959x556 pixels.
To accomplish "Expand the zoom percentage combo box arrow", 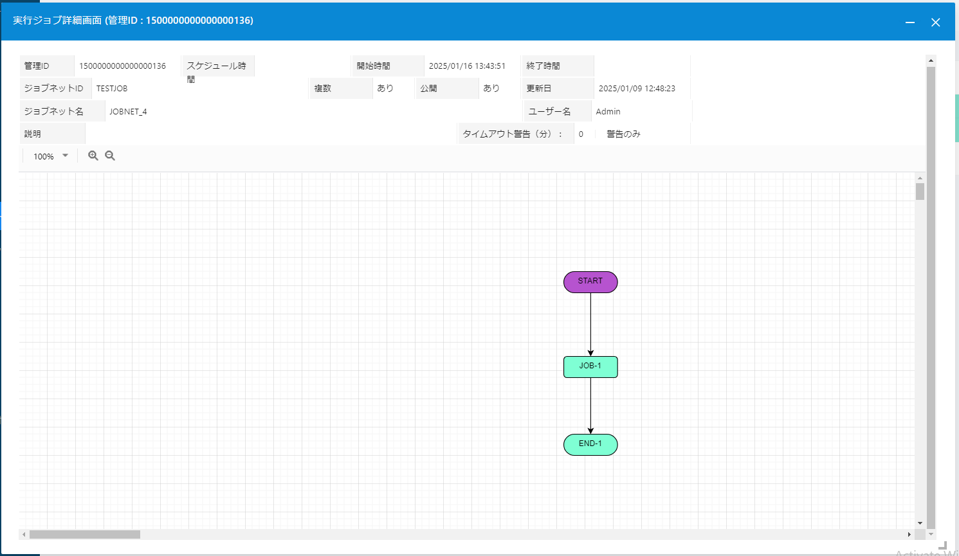I will (x=65, y=156).
